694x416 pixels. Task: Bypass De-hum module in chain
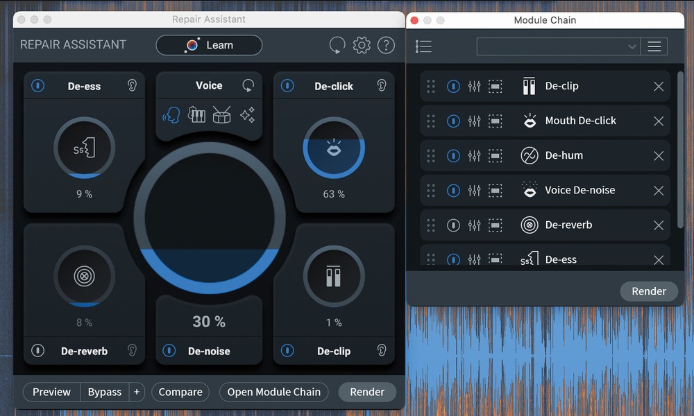tap(453, 155)
